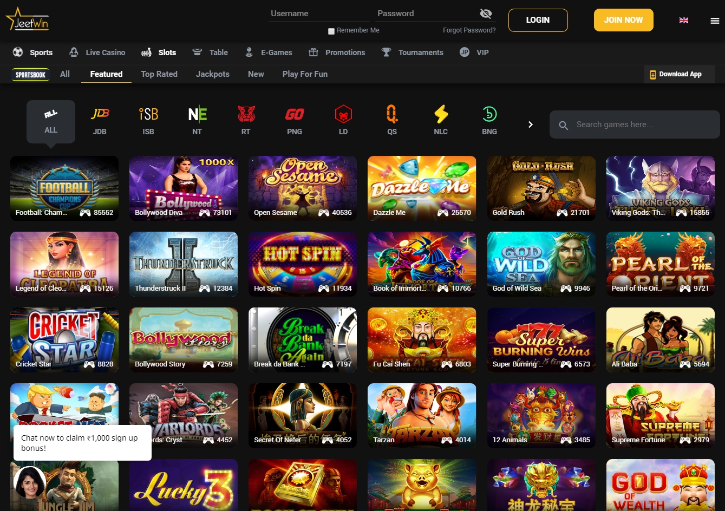Open the Thunderstruck II game thumbnail
The image size is (725, 511).
(184, 264)
